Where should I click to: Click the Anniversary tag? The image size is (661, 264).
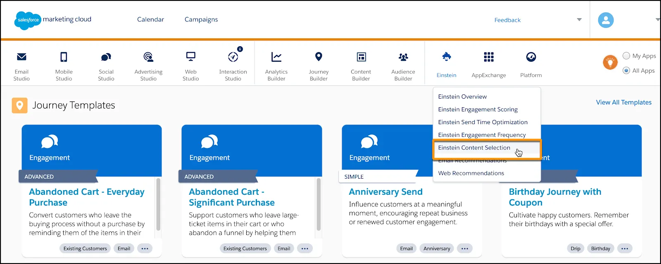[x=437, y=248]
